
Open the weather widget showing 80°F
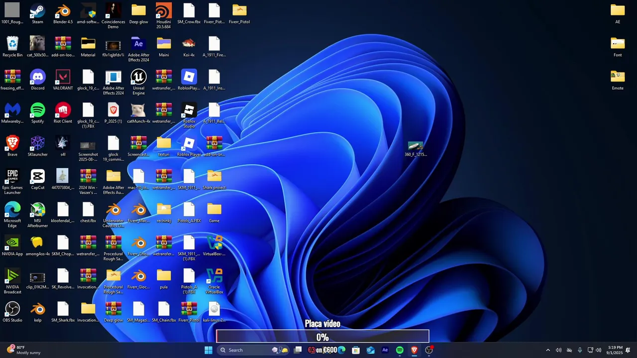(x=24, y=350)
